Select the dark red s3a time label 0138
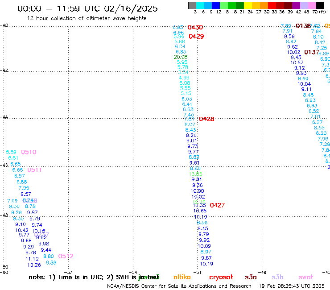 303,26
